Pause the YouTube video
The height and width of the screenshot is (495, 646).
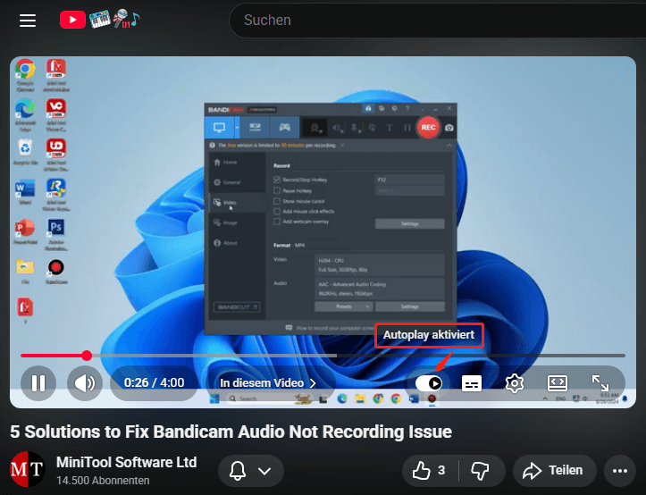tap(38, 383)
